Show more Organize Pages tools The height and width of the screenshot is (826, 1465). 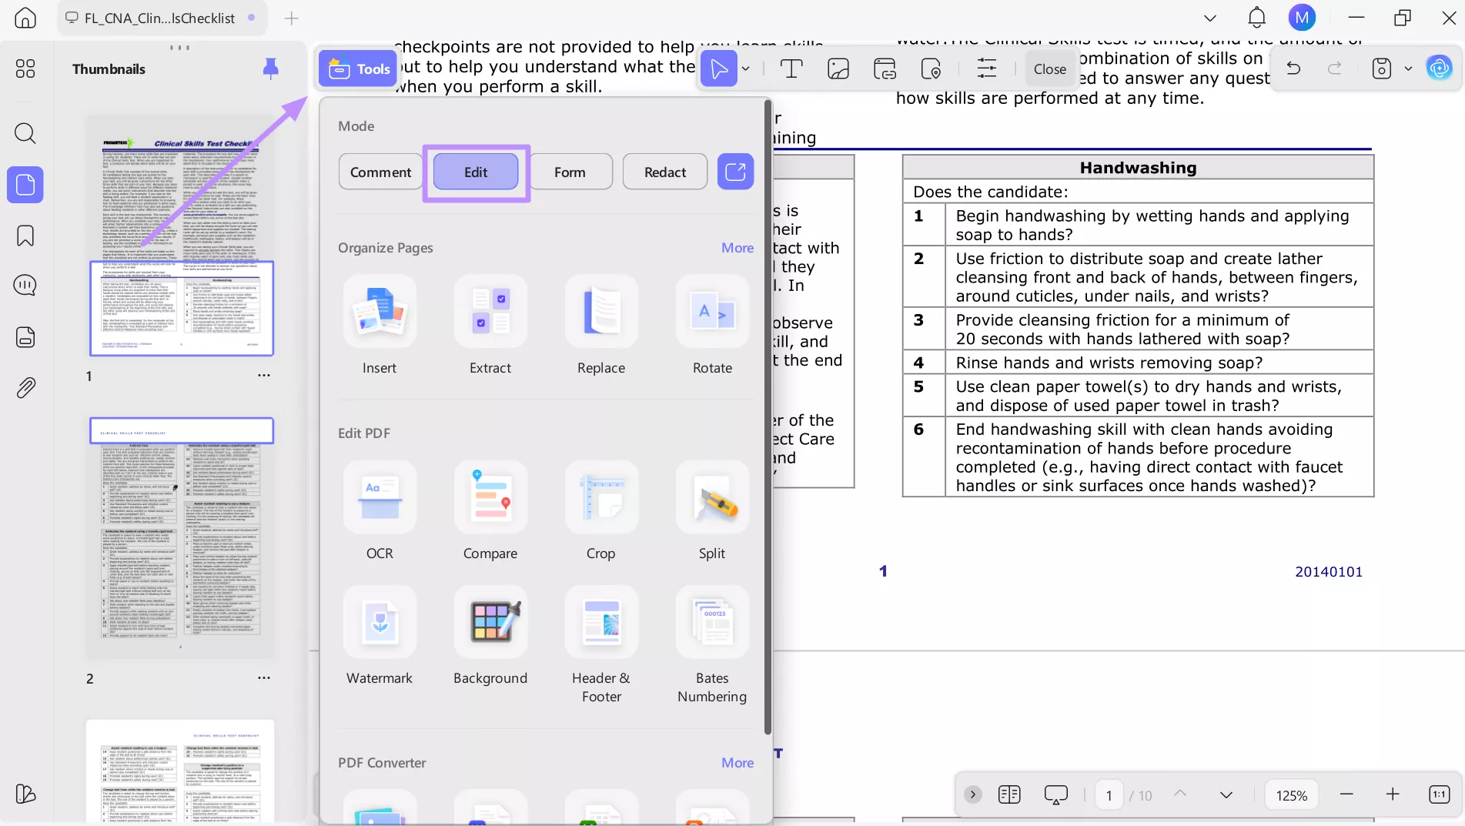[738, 248]
